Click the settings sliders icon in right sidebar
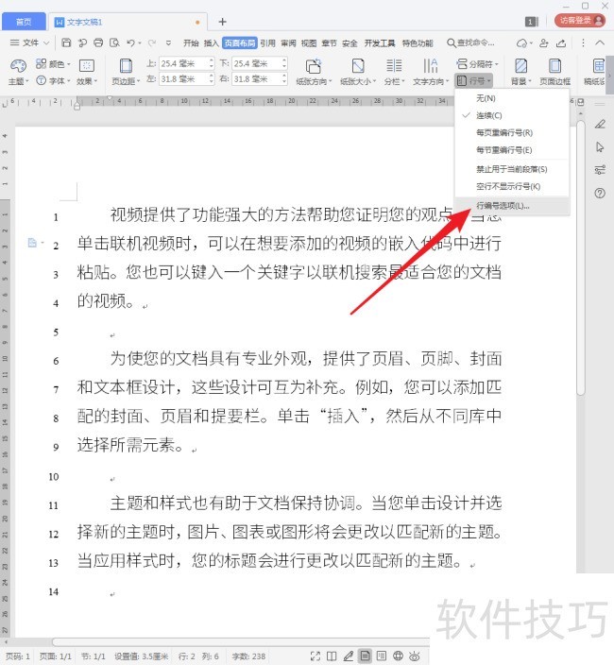The image size is (614, 665). [x=600, y=170]
